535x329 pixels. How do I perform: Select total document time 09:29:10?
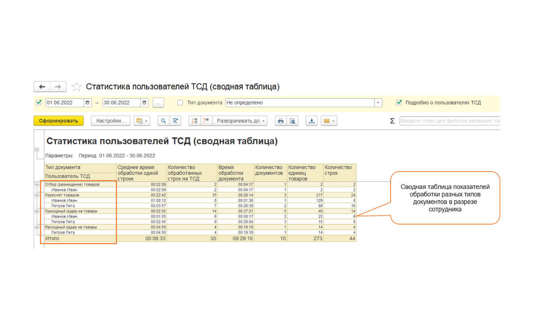coord(243,239)
